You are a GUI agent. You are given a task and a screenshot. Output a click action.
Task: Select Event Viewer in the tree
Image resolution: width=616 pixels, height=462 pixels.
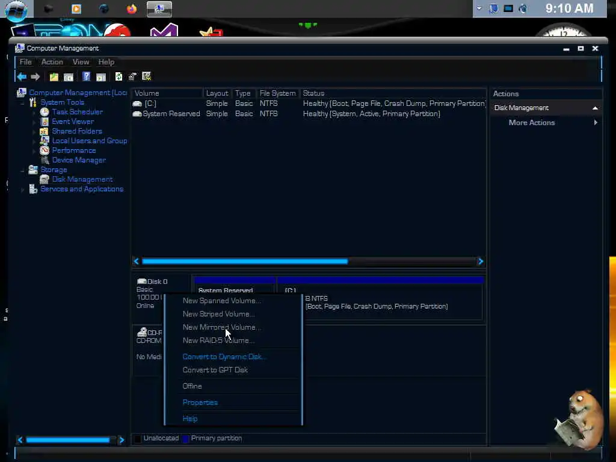73,122
